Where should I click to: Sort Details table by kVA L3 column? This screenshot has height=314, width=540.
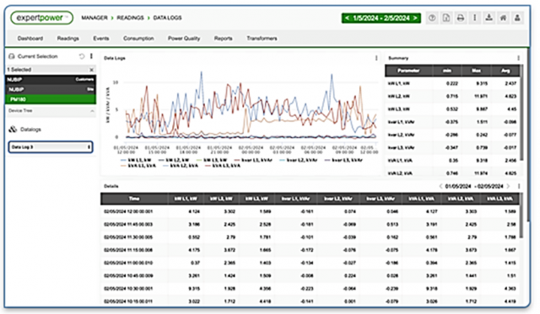coord(499,199)
